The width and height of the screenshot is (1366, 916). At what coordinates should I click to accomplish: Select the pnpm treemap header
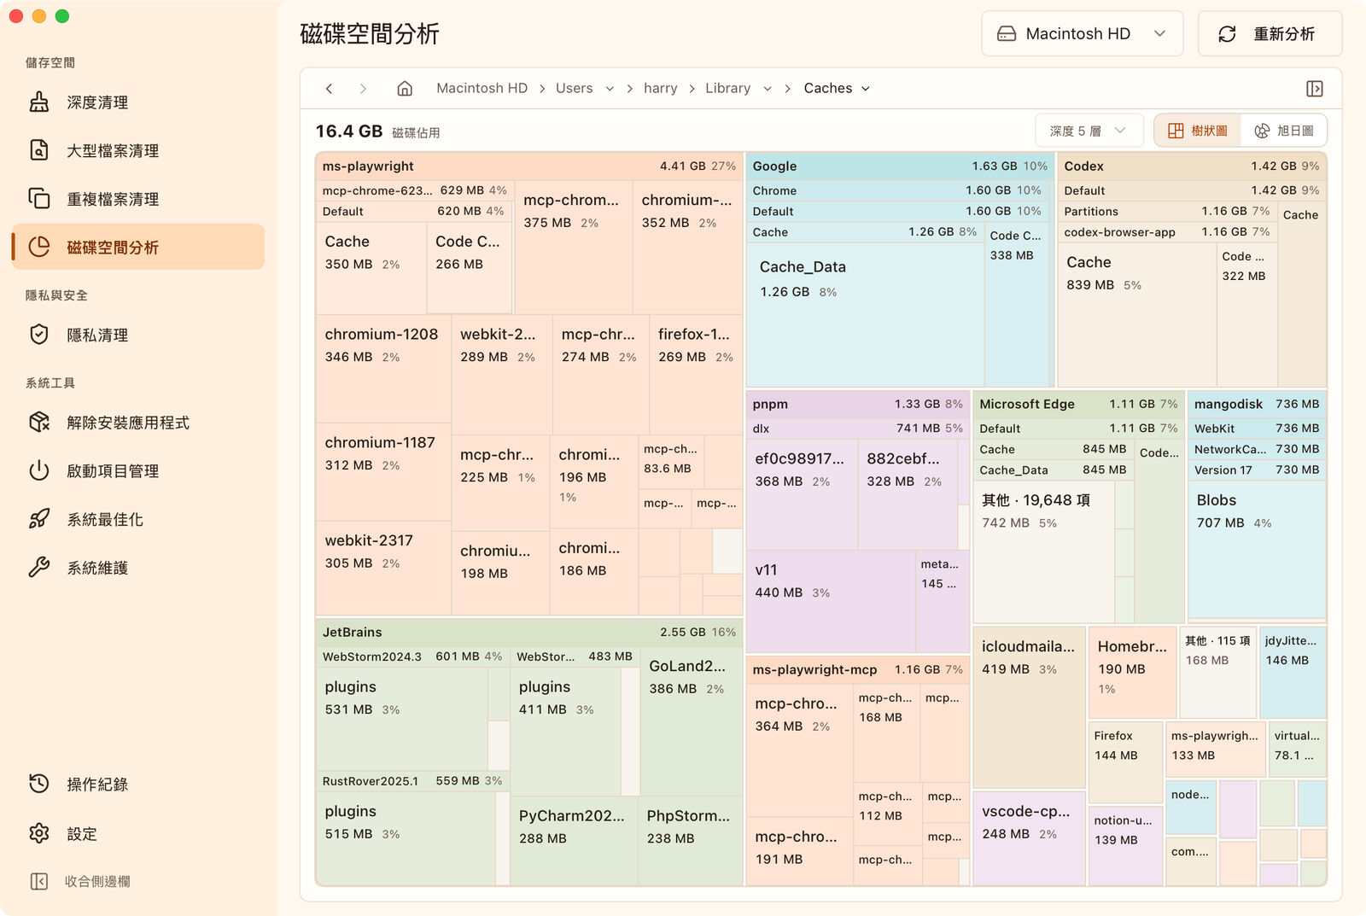pos(858,405)
